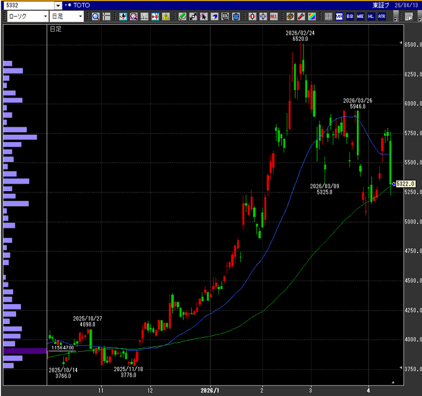
Task: Click the 2026/1 axis date label
Action: click(210, 390)
